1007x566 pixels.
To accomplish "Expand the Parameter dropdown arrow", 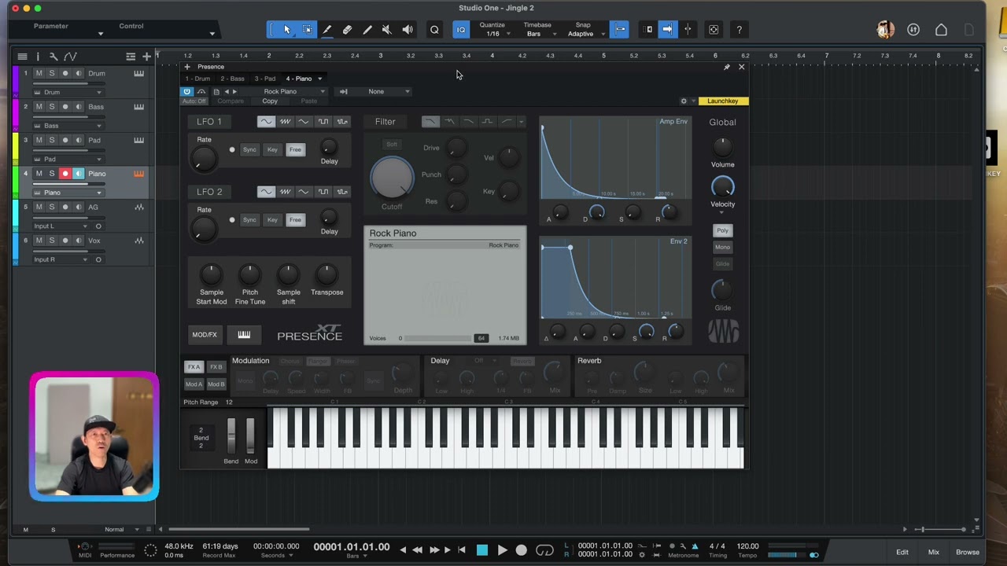I will [100, 34].
